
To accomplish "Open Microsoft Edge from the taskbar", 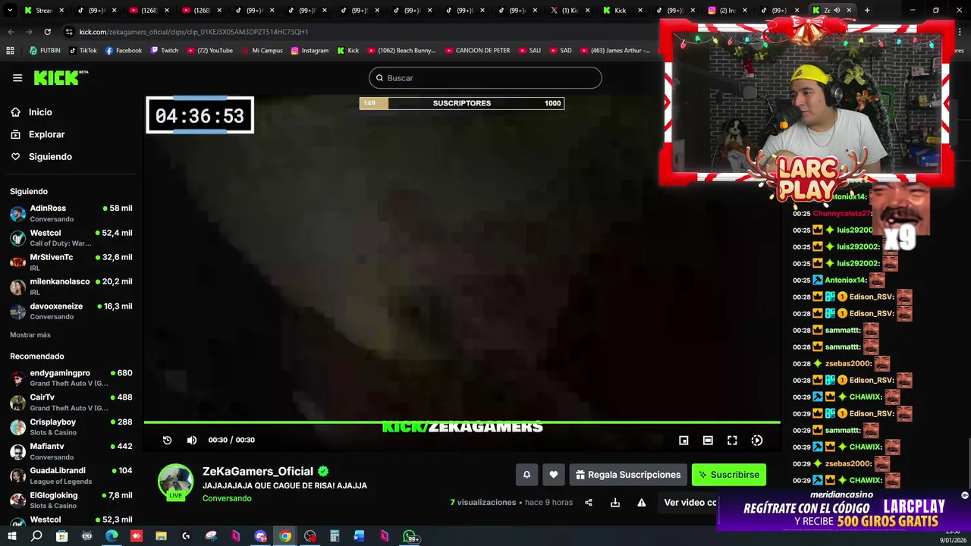I will click(x=112, y=536).
